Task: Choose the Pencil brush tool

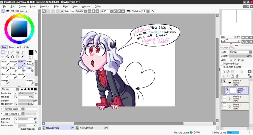Action: pyautogui.click(x=5, y=63)
